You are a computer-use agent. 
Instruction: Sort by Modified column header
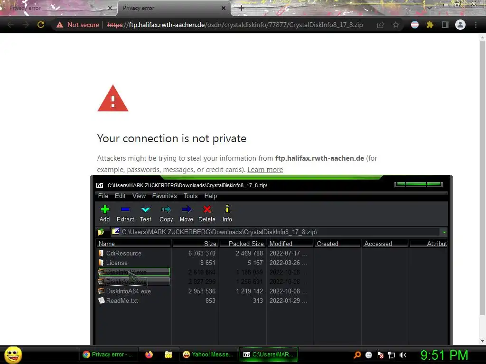pos(290,244)
